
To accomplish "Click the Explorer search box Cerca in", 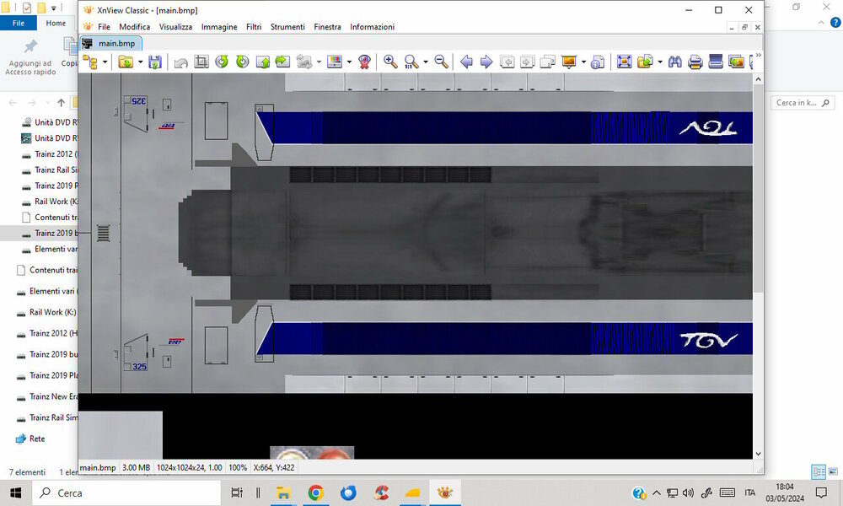I will [x=803, y=103].
